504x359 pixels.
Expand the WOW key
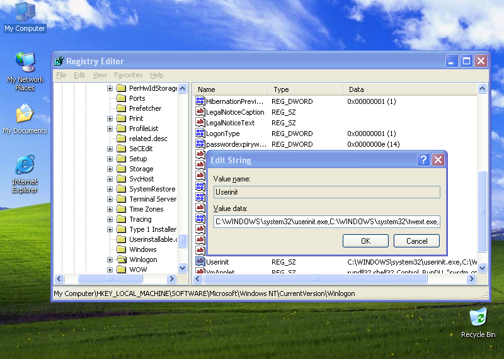click(110, 270)
